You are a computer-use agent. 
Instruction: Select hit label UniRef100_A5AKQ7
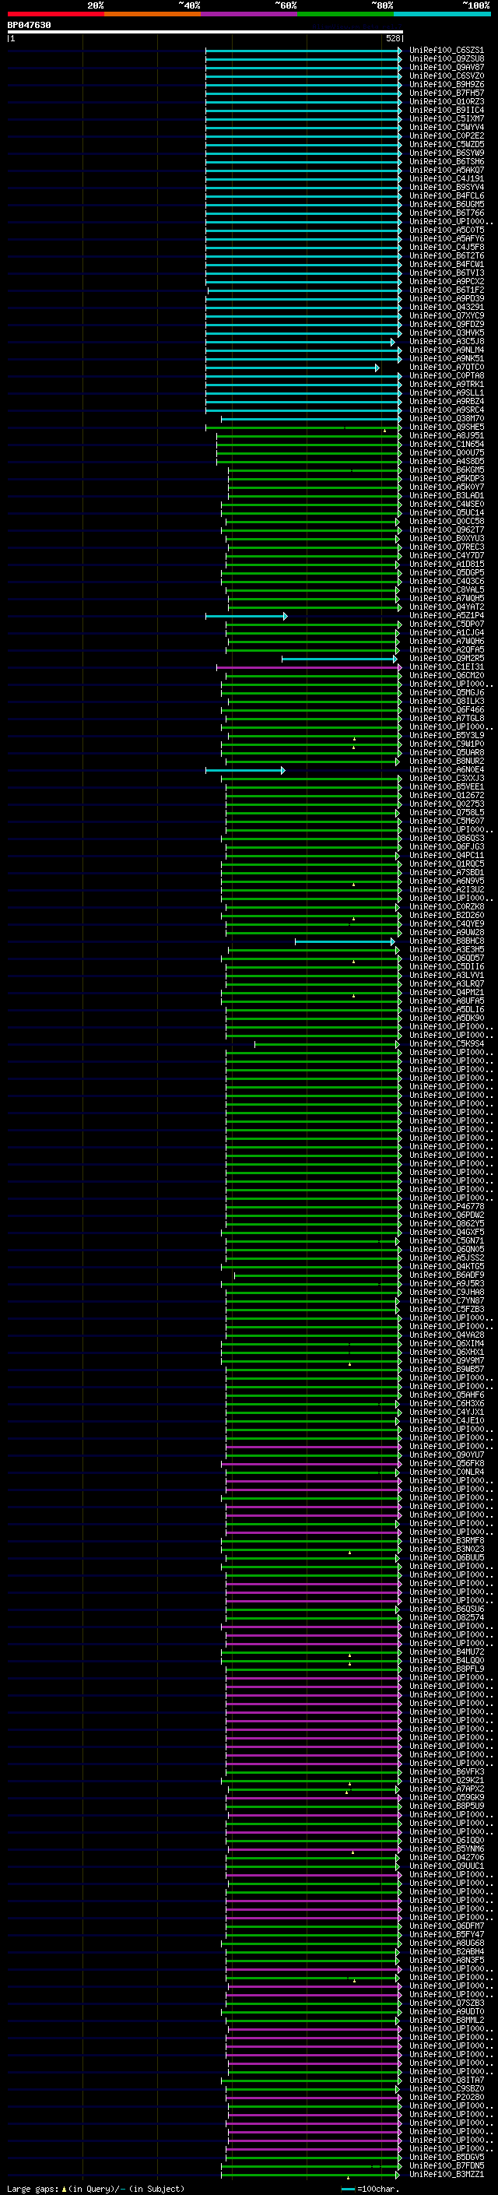[x=446, y=171]
